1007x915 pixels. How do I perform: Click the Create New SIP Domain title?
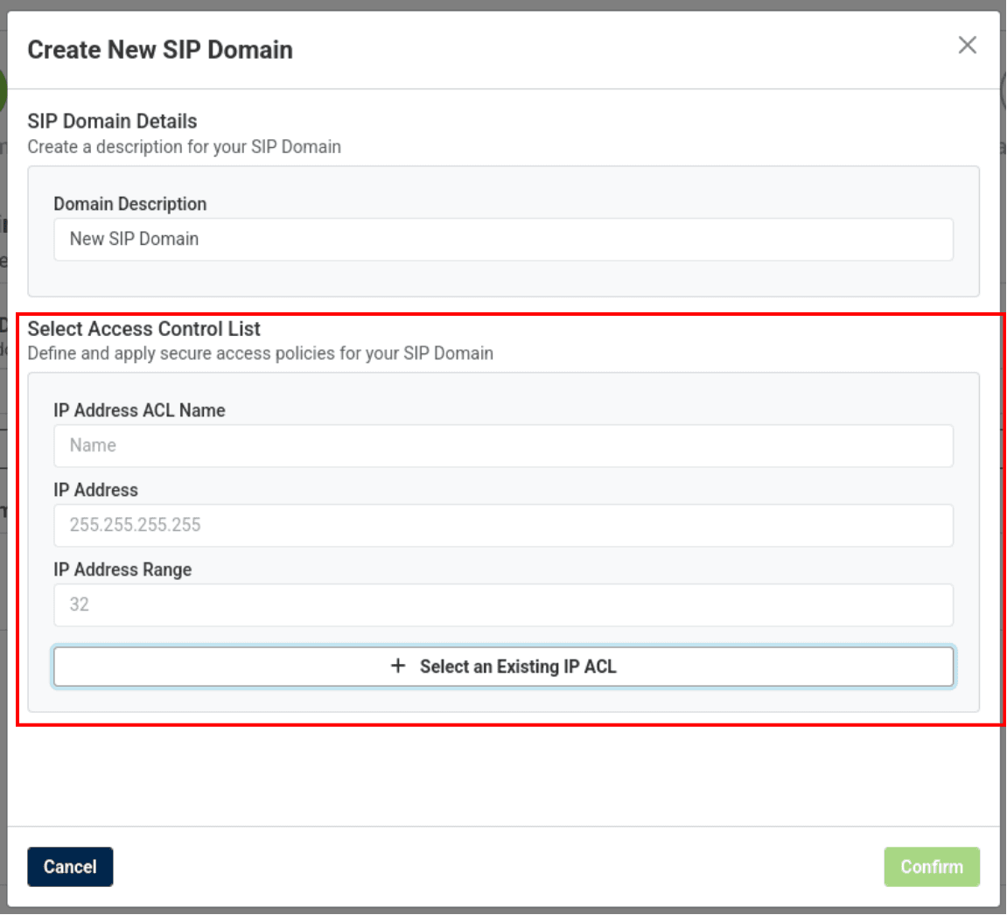[x=160, y=50]
